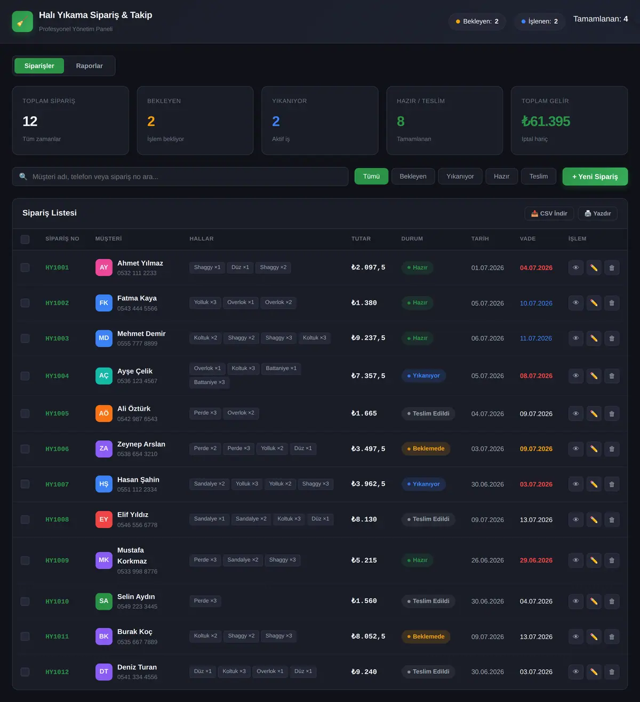Mark the checkbox for order HY1009
Viewport: 640px width, 702px height.
click(x=25, y=561)
